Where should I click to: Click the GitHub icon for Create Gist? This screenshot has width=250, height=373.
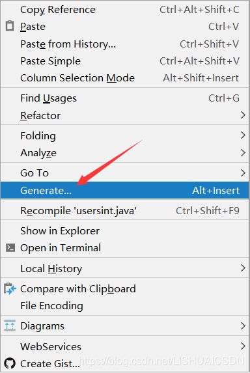10,363
